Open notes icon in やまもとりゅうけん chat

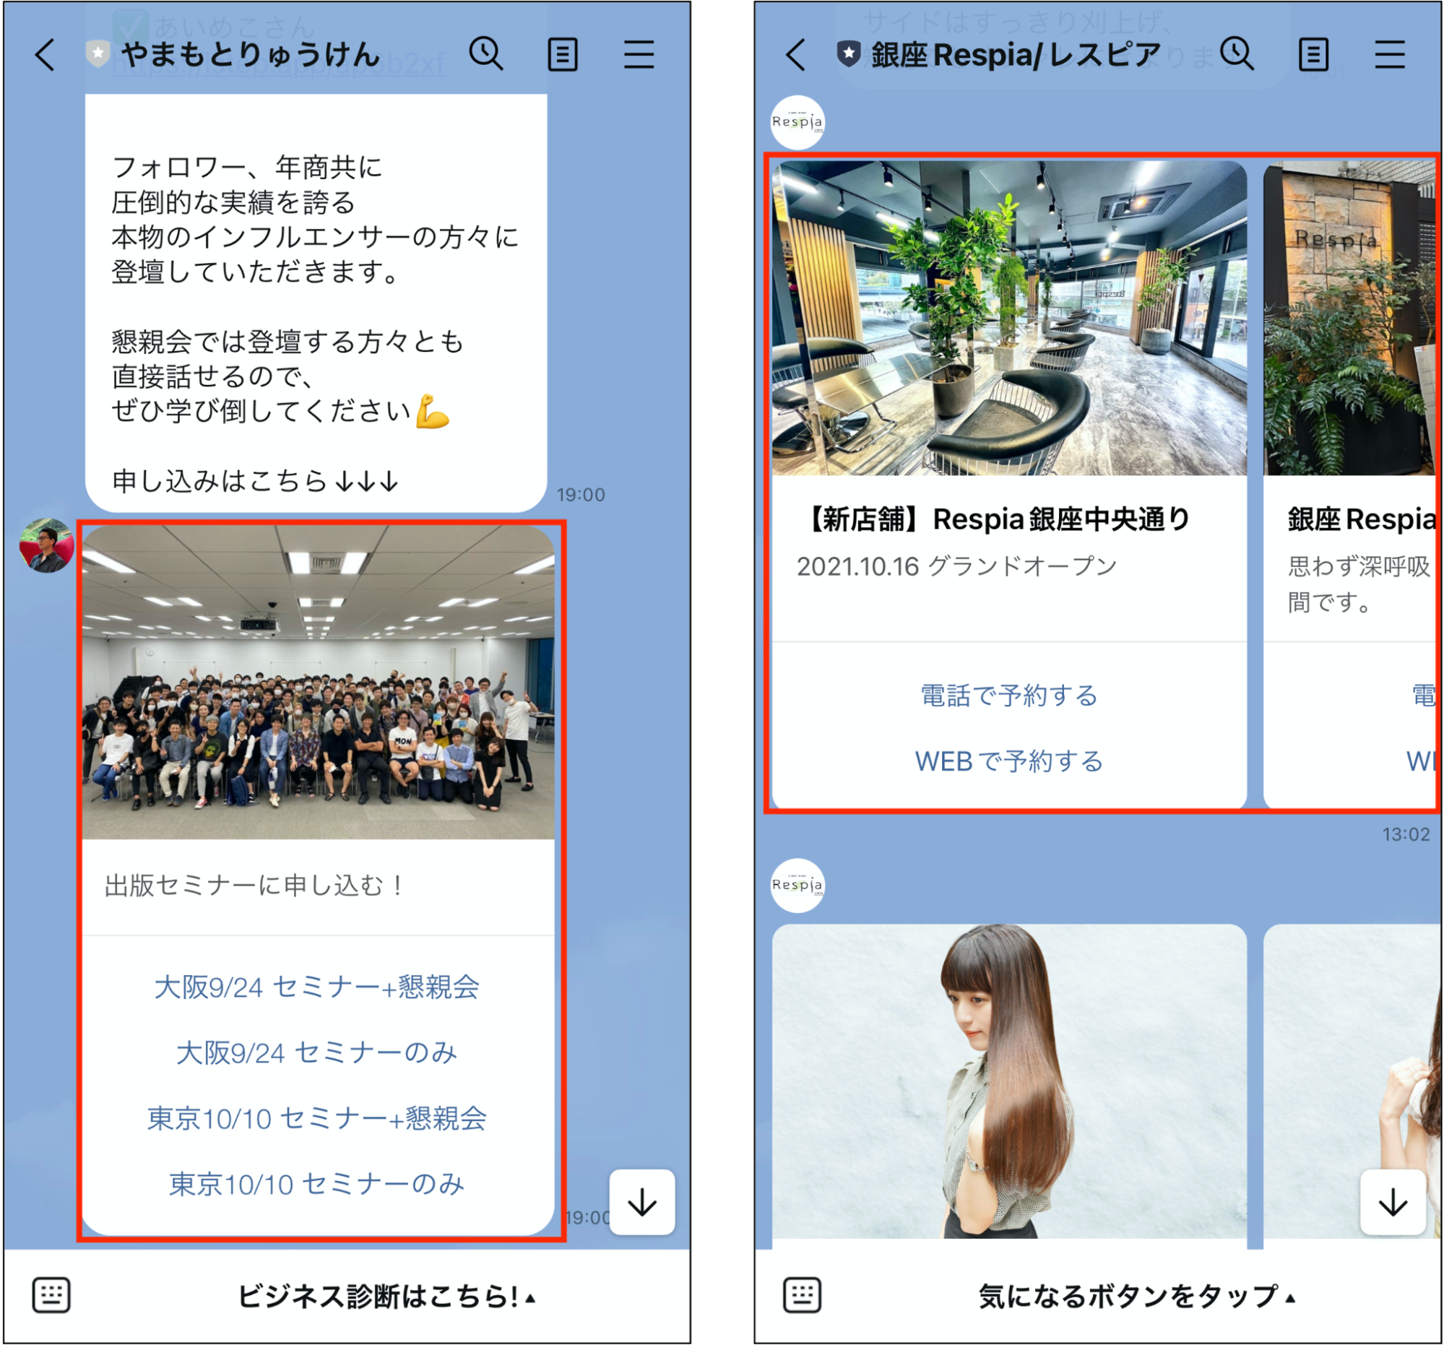[563, 54]
